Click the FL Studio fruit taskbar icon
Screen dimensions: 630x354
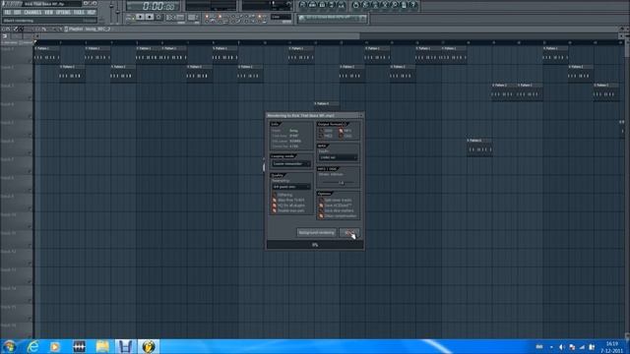[149, 346]
